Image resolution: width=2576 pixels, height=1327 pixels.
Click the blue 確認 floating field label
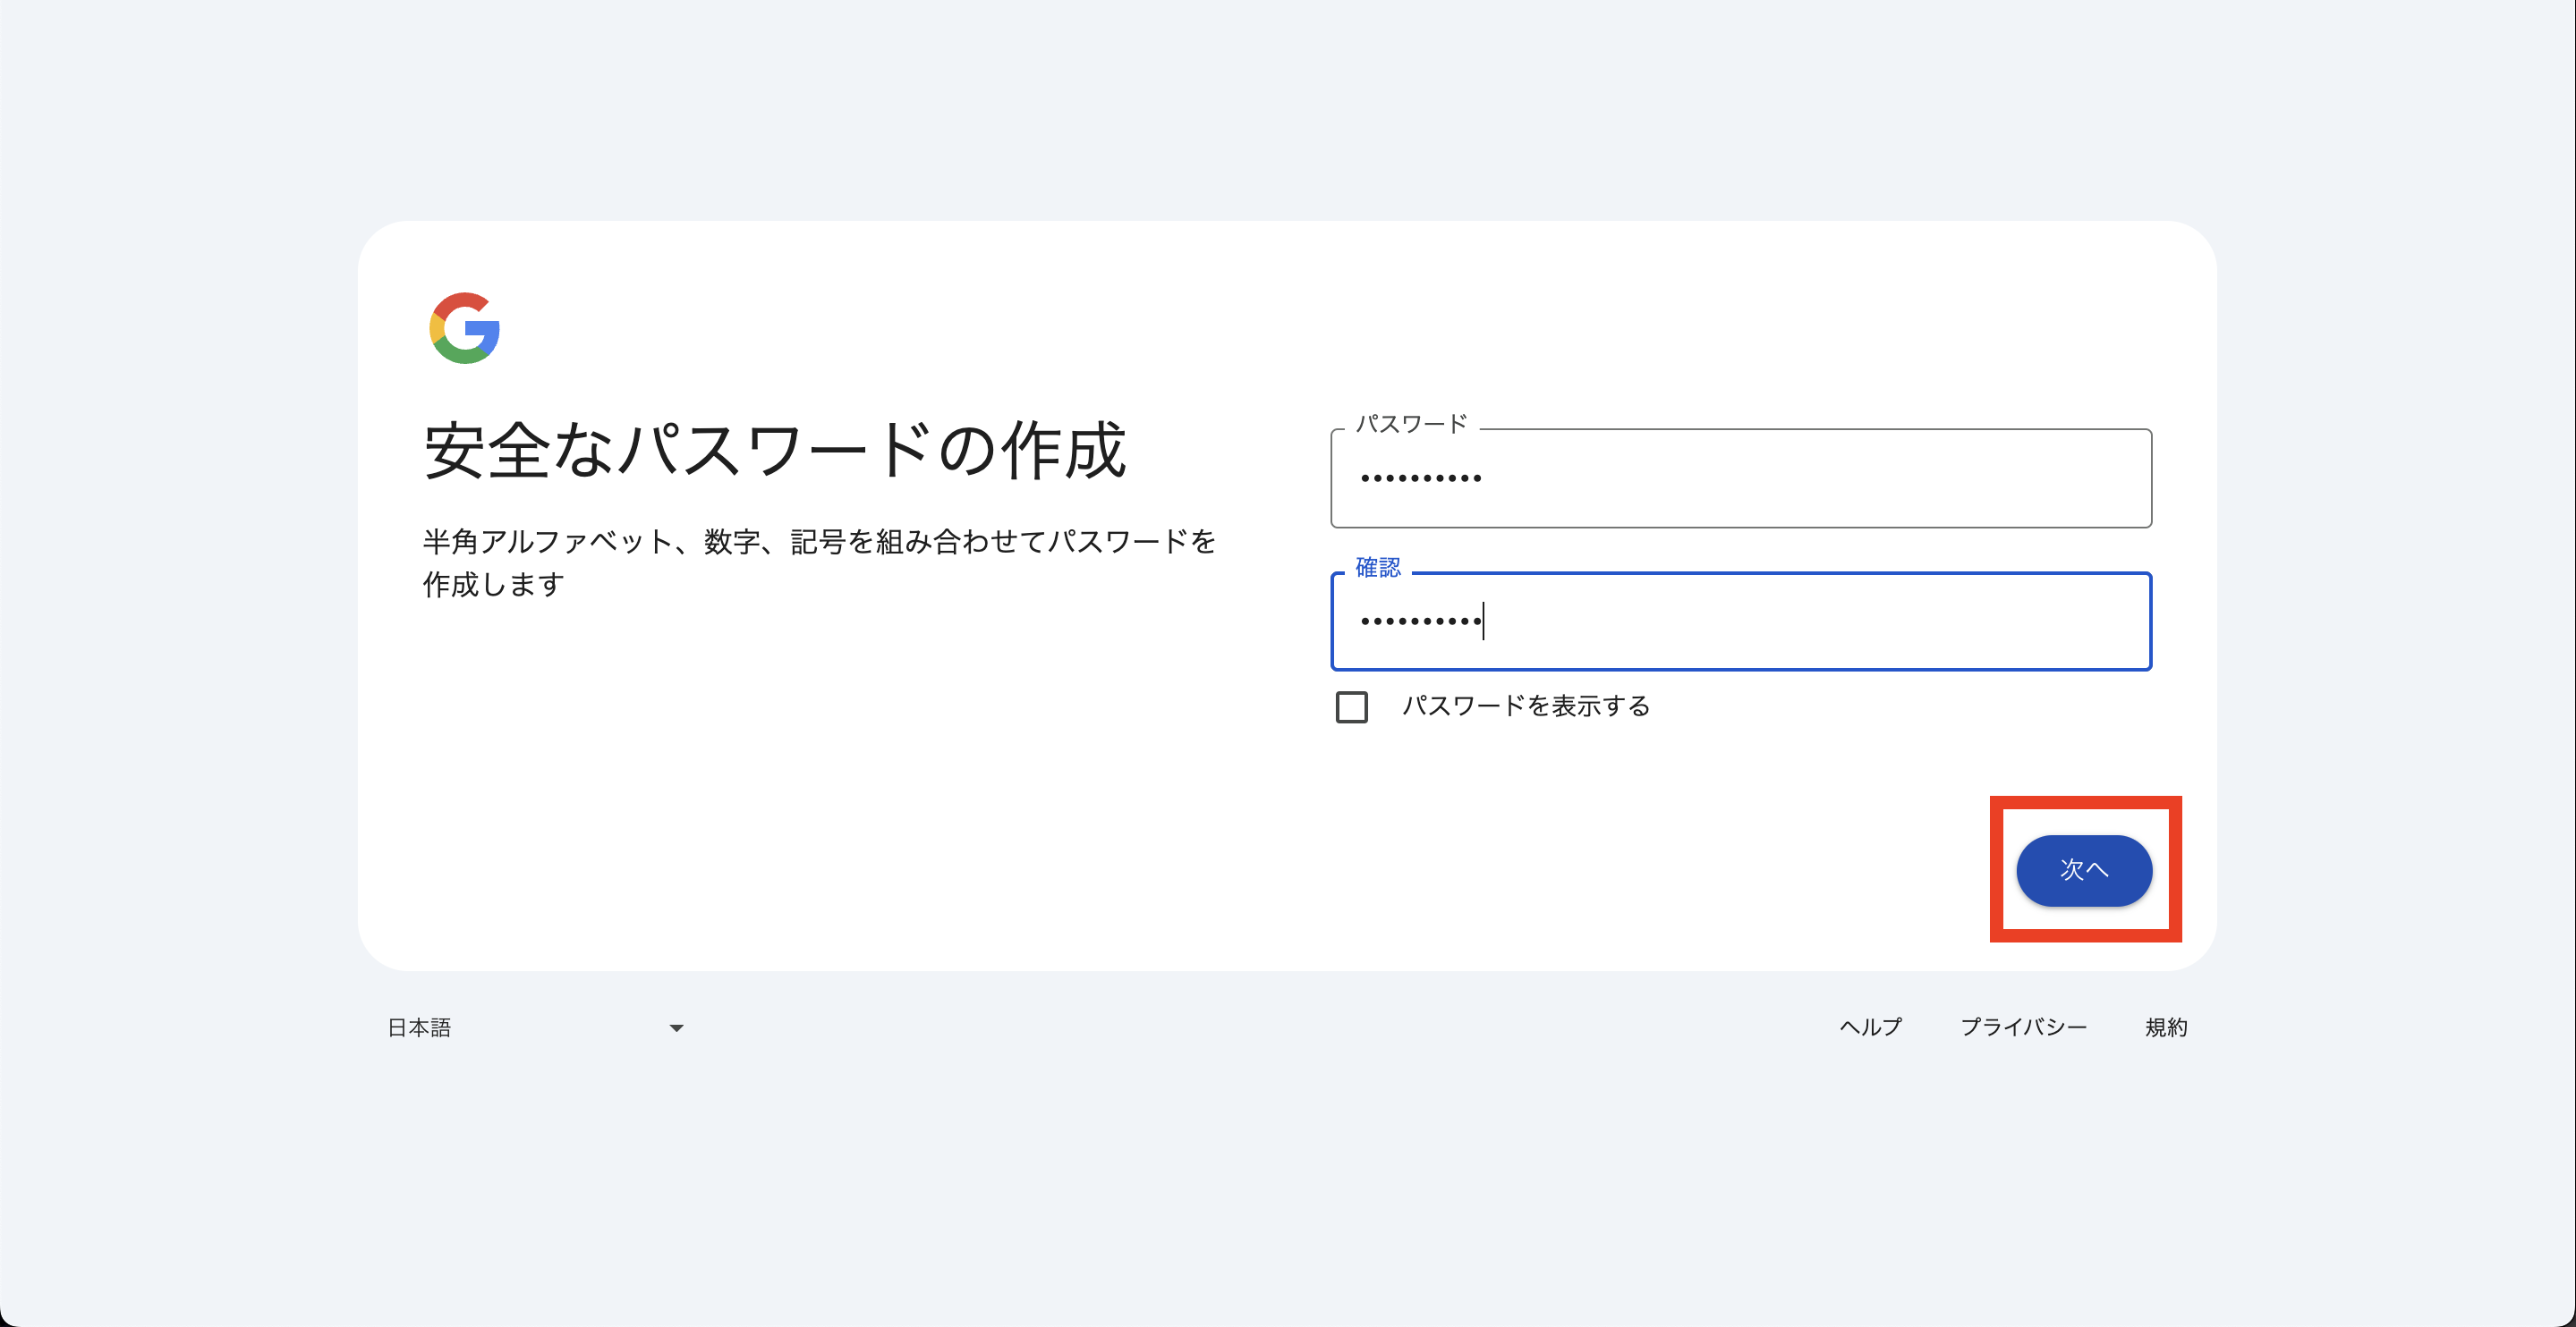(1377, 568)
